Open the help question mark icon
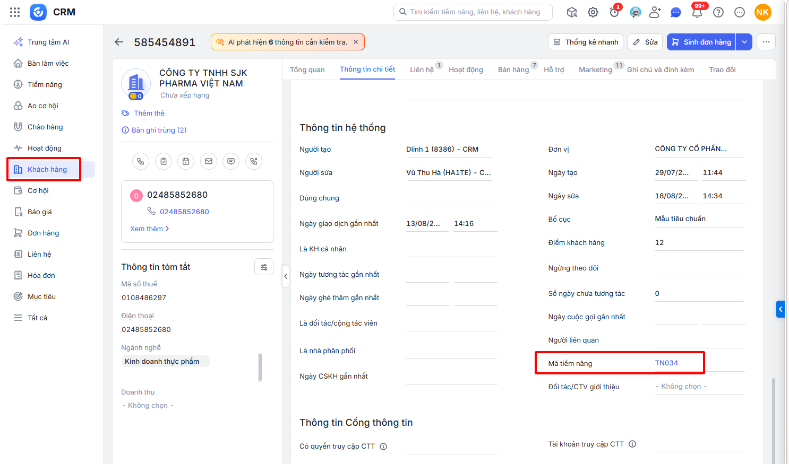Screen dimensions: 789x464 (x=718, y=12)
